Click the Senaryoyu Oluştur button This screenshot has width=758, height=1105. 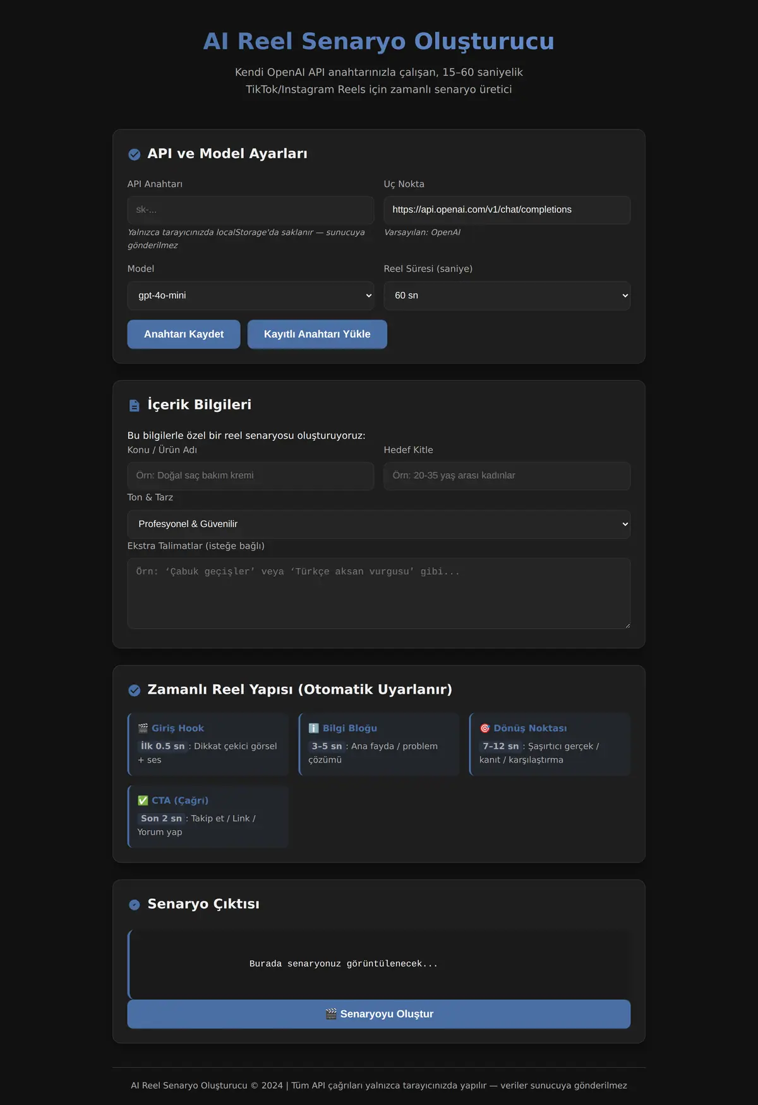[379, 1014]
